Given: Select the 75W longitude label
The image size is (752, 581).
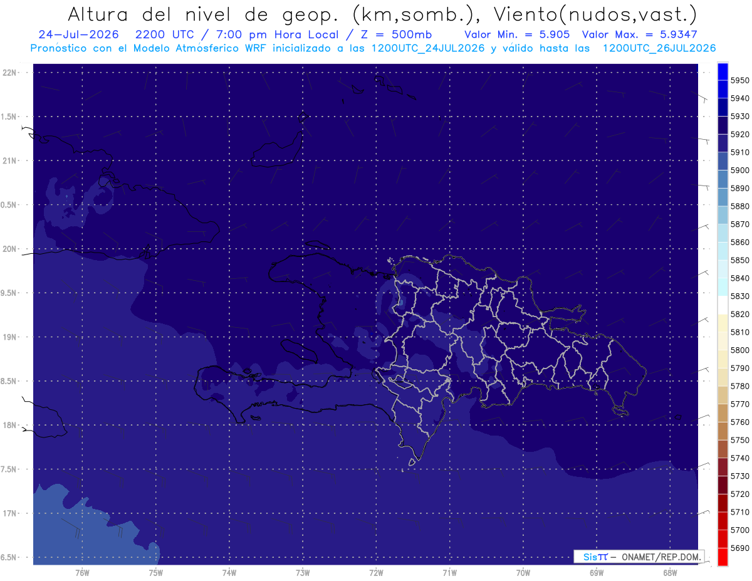Looking at the screenshot, I should coord(156,572).
